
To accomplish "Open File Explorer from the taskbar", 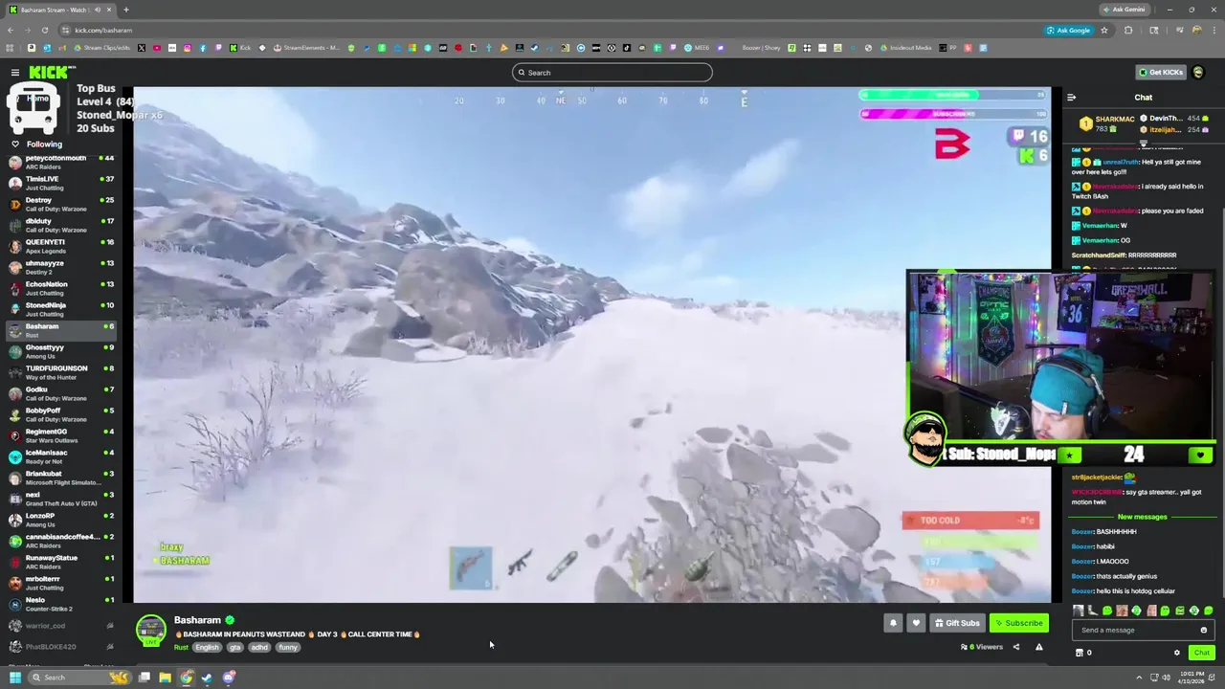I will point(165,678).
